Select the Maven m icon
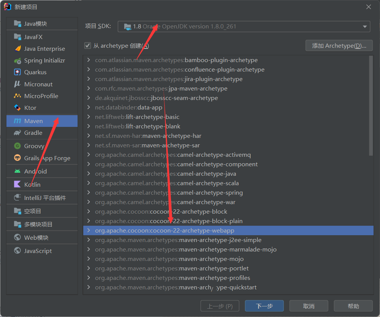 (17, 121)
